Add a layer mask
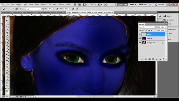This screenshot has width=179, height=101. [150, 59]
